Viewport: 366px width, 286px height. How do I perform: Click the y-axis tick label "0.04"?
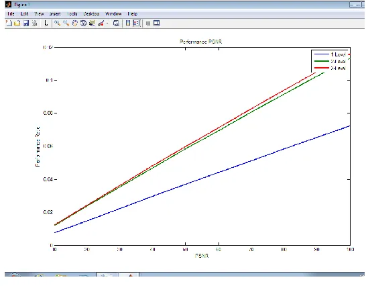(48, 179)
